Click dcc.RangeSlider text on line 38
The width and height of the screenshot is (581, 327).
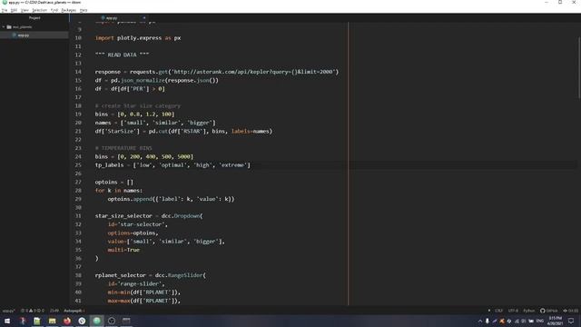[x=179, y=275]
